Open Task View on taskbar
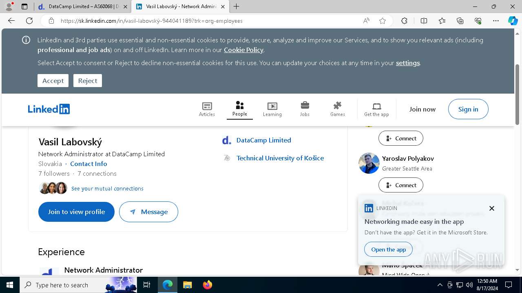Viewport: 522px width, 293px height. pos(147,285)
